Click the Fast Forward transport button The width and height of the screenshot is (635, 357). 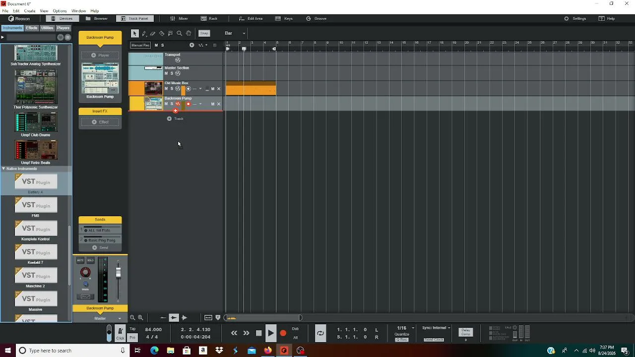coord(246,333)
